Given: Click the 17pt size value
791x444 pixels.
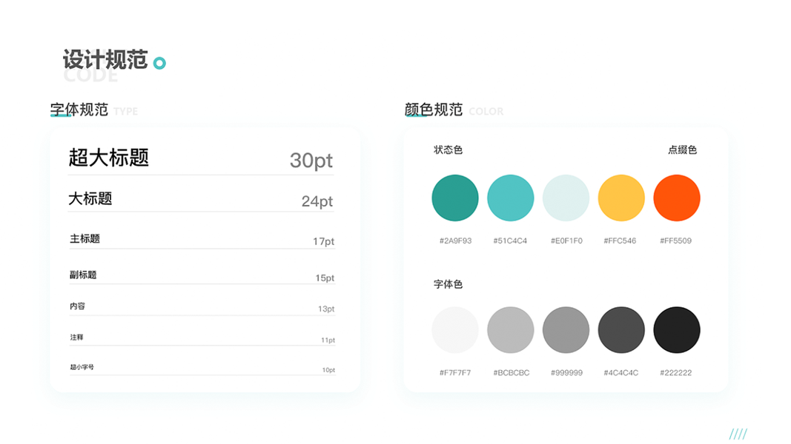Looking at the screenshot, I should pyautogui.click(x=323, y=242).
